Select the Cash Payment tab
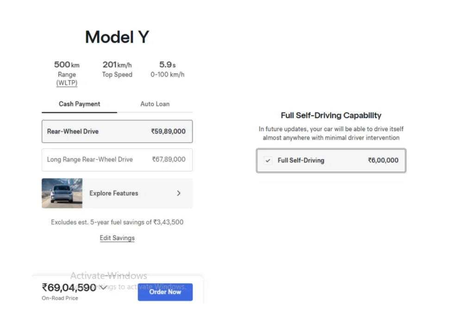 click(x=79, y=104)
